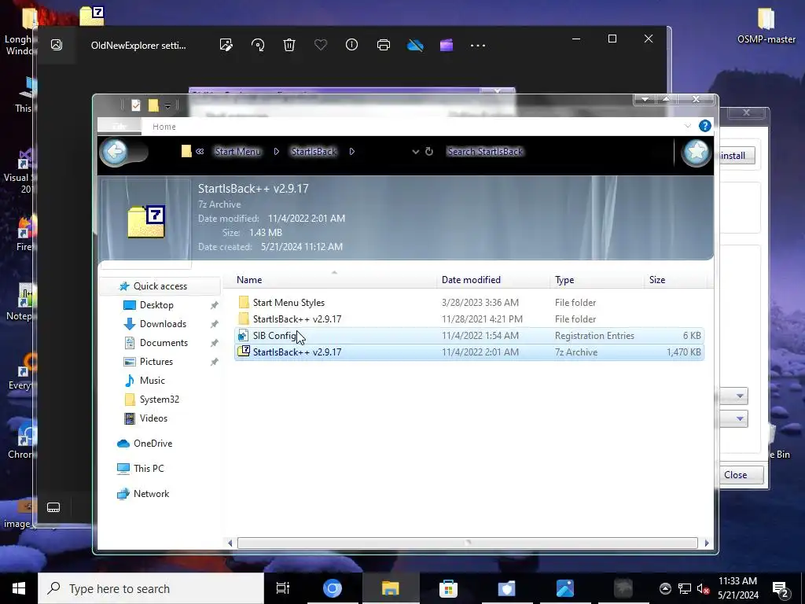This screenshot has width=805, height=604.
Task: Navigate to Start Menu breadcrumb
Action: tap(237, 152)
